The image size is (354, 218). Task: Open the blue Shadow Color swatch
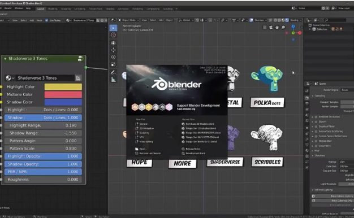(63, 102)
